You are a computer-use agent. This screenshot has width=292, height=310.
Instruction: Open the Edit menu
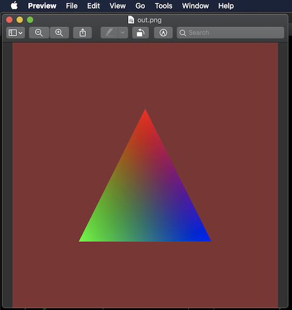pos(93,6)
